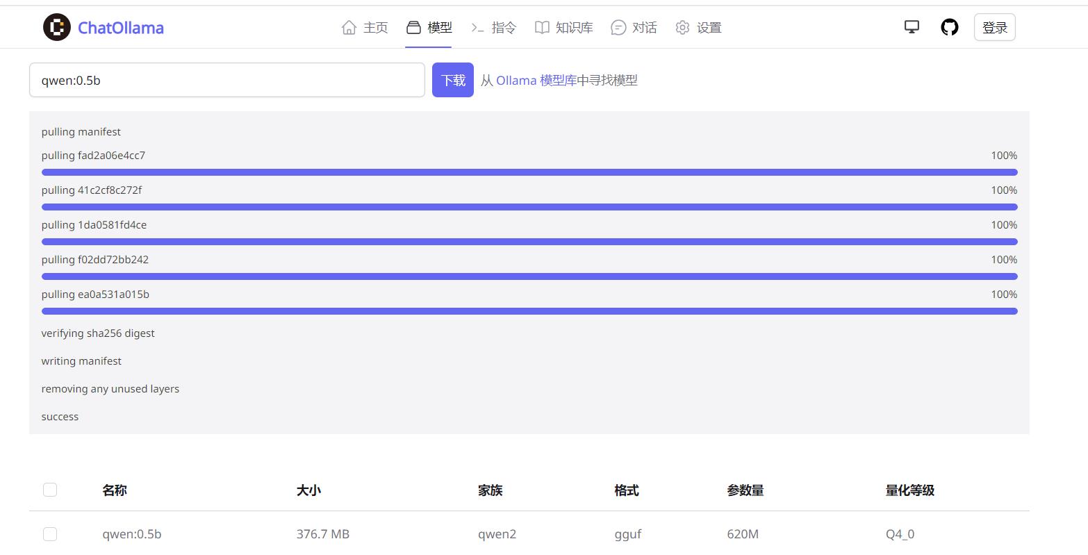1088x555 pixels.
Task: Open the Ollama 模型库 link
Action: (x=536, y=80)
